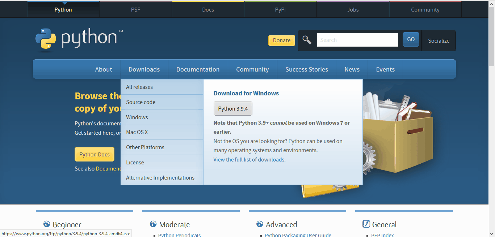Switch to the PSF top tab

click(x=135, y=9)
